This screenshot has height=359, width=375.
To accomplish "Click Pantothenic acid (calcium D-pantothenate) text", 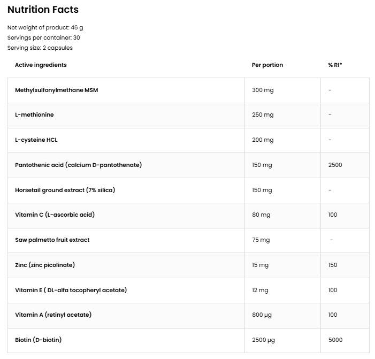I will (x=78, y=165).
